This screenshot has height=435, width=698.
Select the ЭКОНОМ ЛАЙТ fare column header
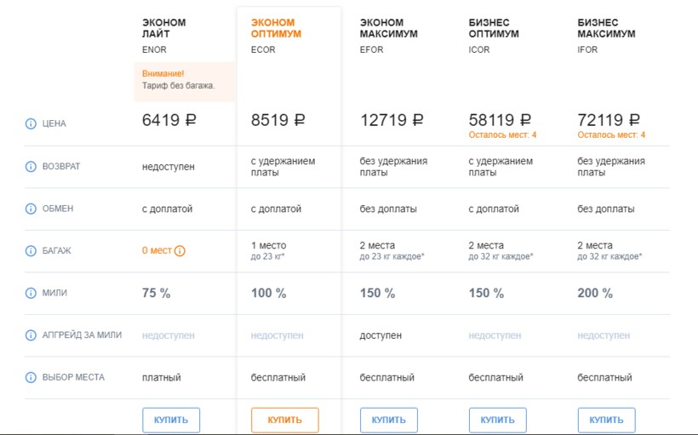pyautogui.click(x=163, y=28)
